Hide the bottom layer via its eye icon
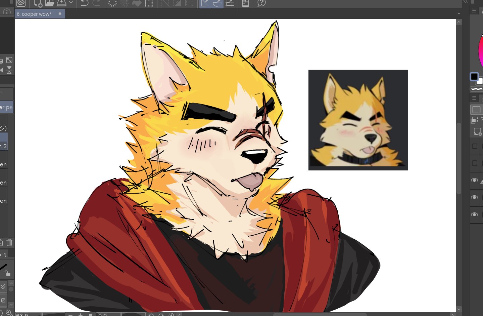This screenshot has height=316, width=483. [474, 214]
